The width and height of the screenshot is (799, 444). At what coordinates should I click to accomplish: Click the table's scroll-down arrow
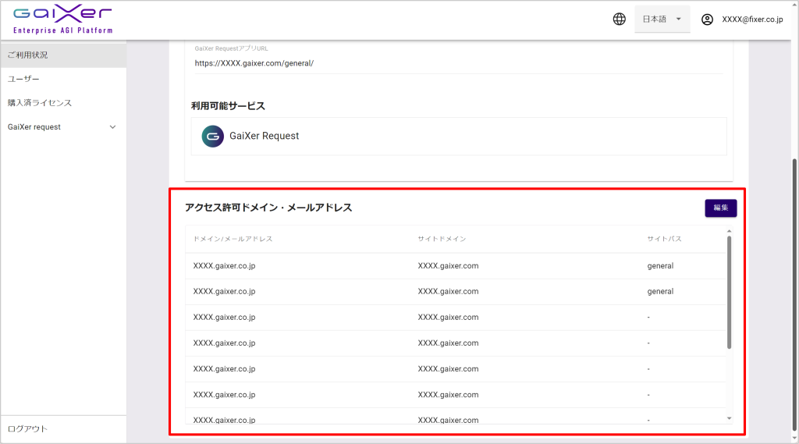click(x=730, y=419)
